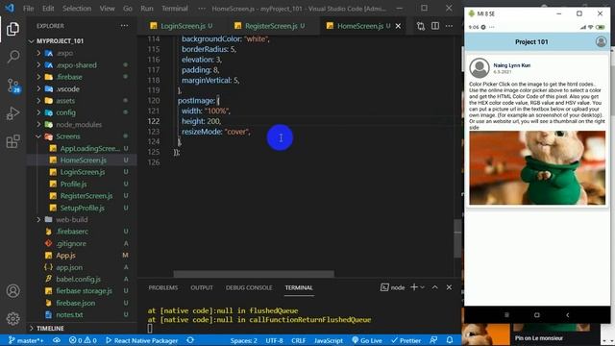
Task: Expand the .firebase folder
Action: [38, 77]
